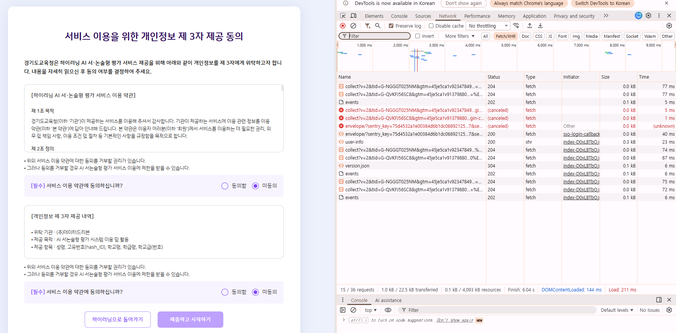Click the inspect element picker icon
676x333 pixels.
tap(343, 16)
